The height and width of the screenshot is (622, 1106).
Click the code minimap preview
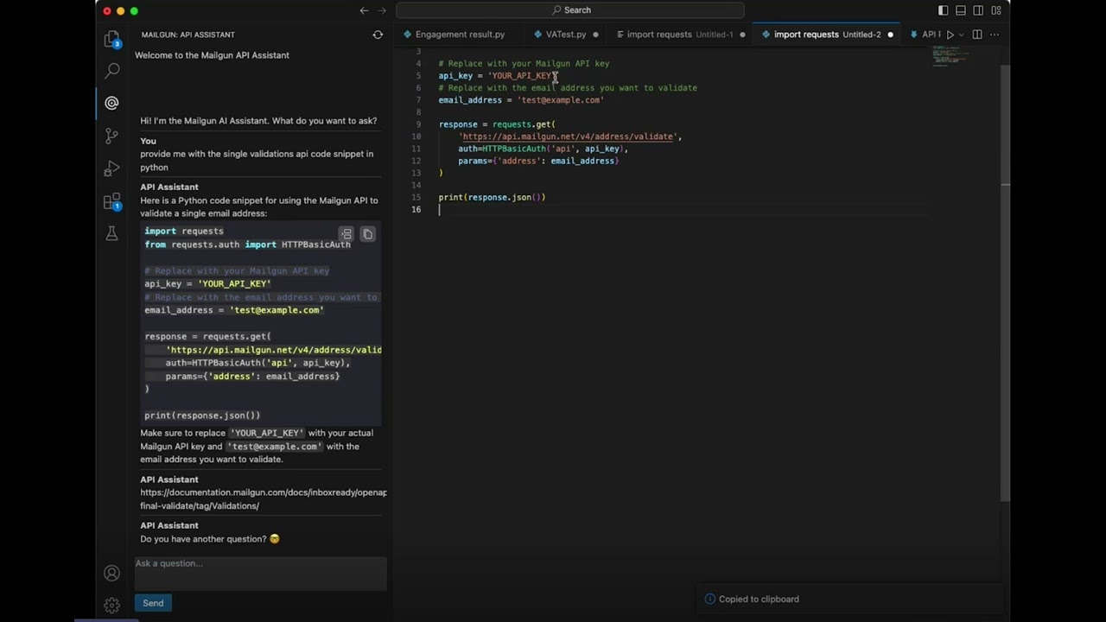(x=950, y=55)
